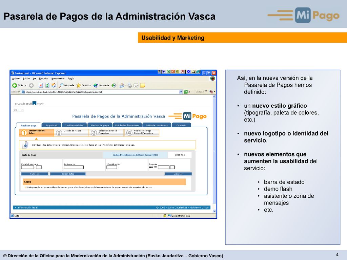
Task: Switch to the Medios de pago tab
Action: [x=100, y=125]
